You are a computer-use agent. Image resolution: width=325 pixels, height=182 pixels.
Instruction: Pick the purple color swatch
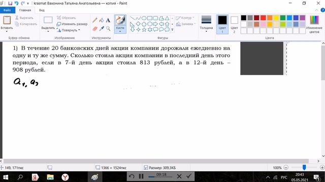click(x=303, y=18)
